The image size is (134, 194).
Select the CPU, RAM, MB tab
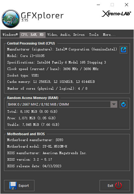click(33, 35)
